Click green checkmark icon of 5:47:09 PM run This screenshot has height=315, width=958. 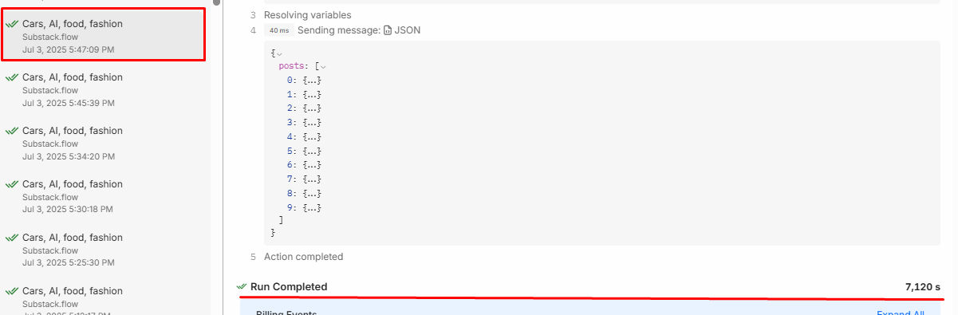(x=12, y=24)
